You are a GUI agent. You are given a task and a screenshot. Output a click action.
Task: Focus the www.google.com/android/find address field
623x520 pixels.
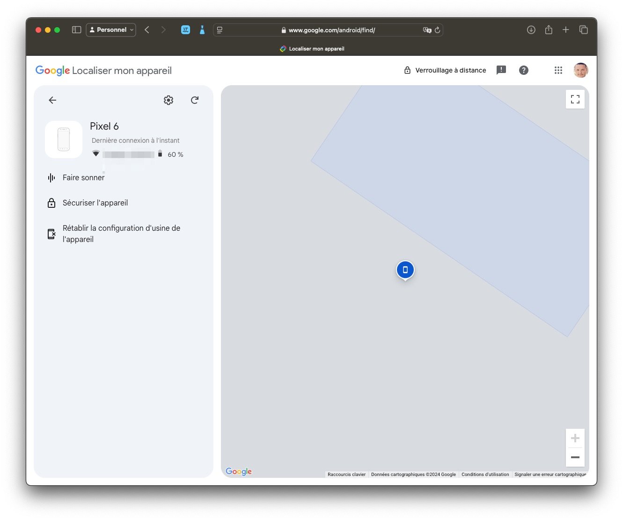(x=328, y=30)
